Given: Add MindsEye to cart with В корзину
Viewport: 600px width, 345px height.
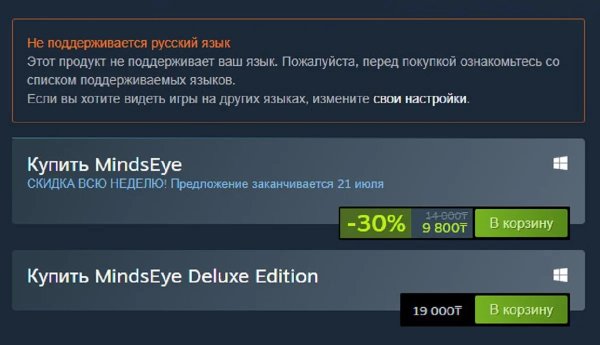Looking at the screenshot, I should [x=521, y=223].
